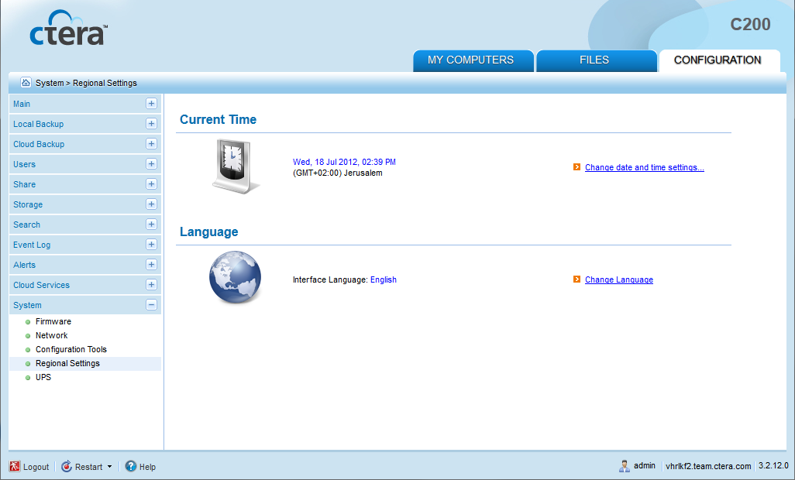Click the Local Backup sidebar heading
The image size is (795, 480).
(39, 124)
